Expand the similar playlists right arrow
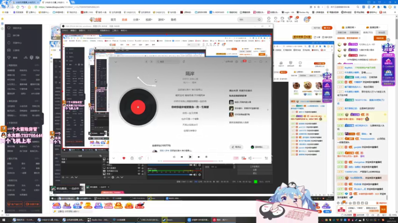Screen dimensions: 398x223 click(x=268, y=110)
